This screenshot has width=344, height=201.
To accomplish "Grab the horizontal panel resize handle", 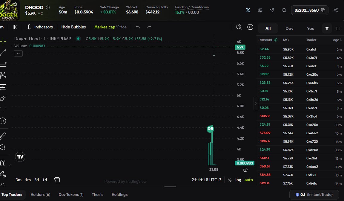I will [170, 187].
